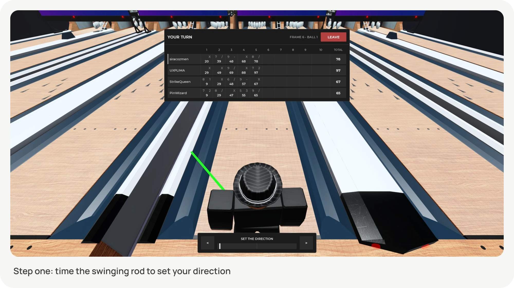Screen dimensions: 514x288
Task: Click the red LEAVE button
Action: click(333, 37)
